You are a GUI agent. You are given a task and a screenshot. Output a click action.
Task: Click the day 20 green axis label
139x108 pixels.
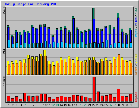coord(86,105)
